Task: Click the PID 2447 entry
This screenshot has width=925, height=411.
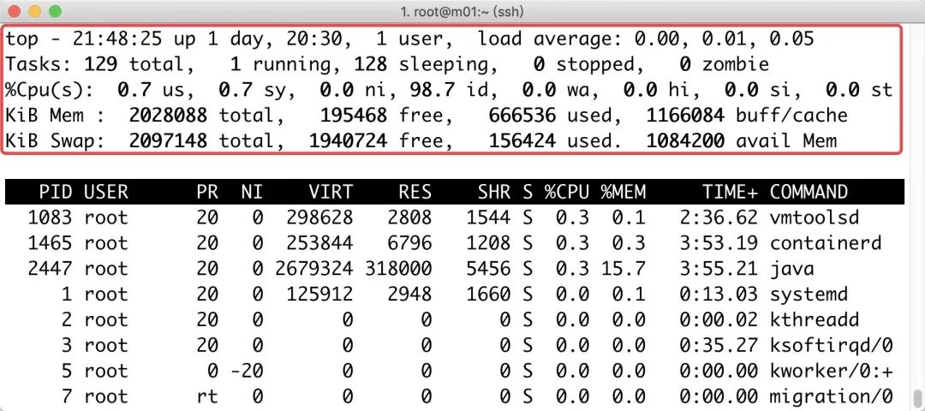Action: [x=48, y=269]
